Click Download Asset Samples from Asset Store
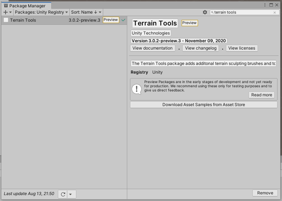282x201 pixels. tap(204, 105)
